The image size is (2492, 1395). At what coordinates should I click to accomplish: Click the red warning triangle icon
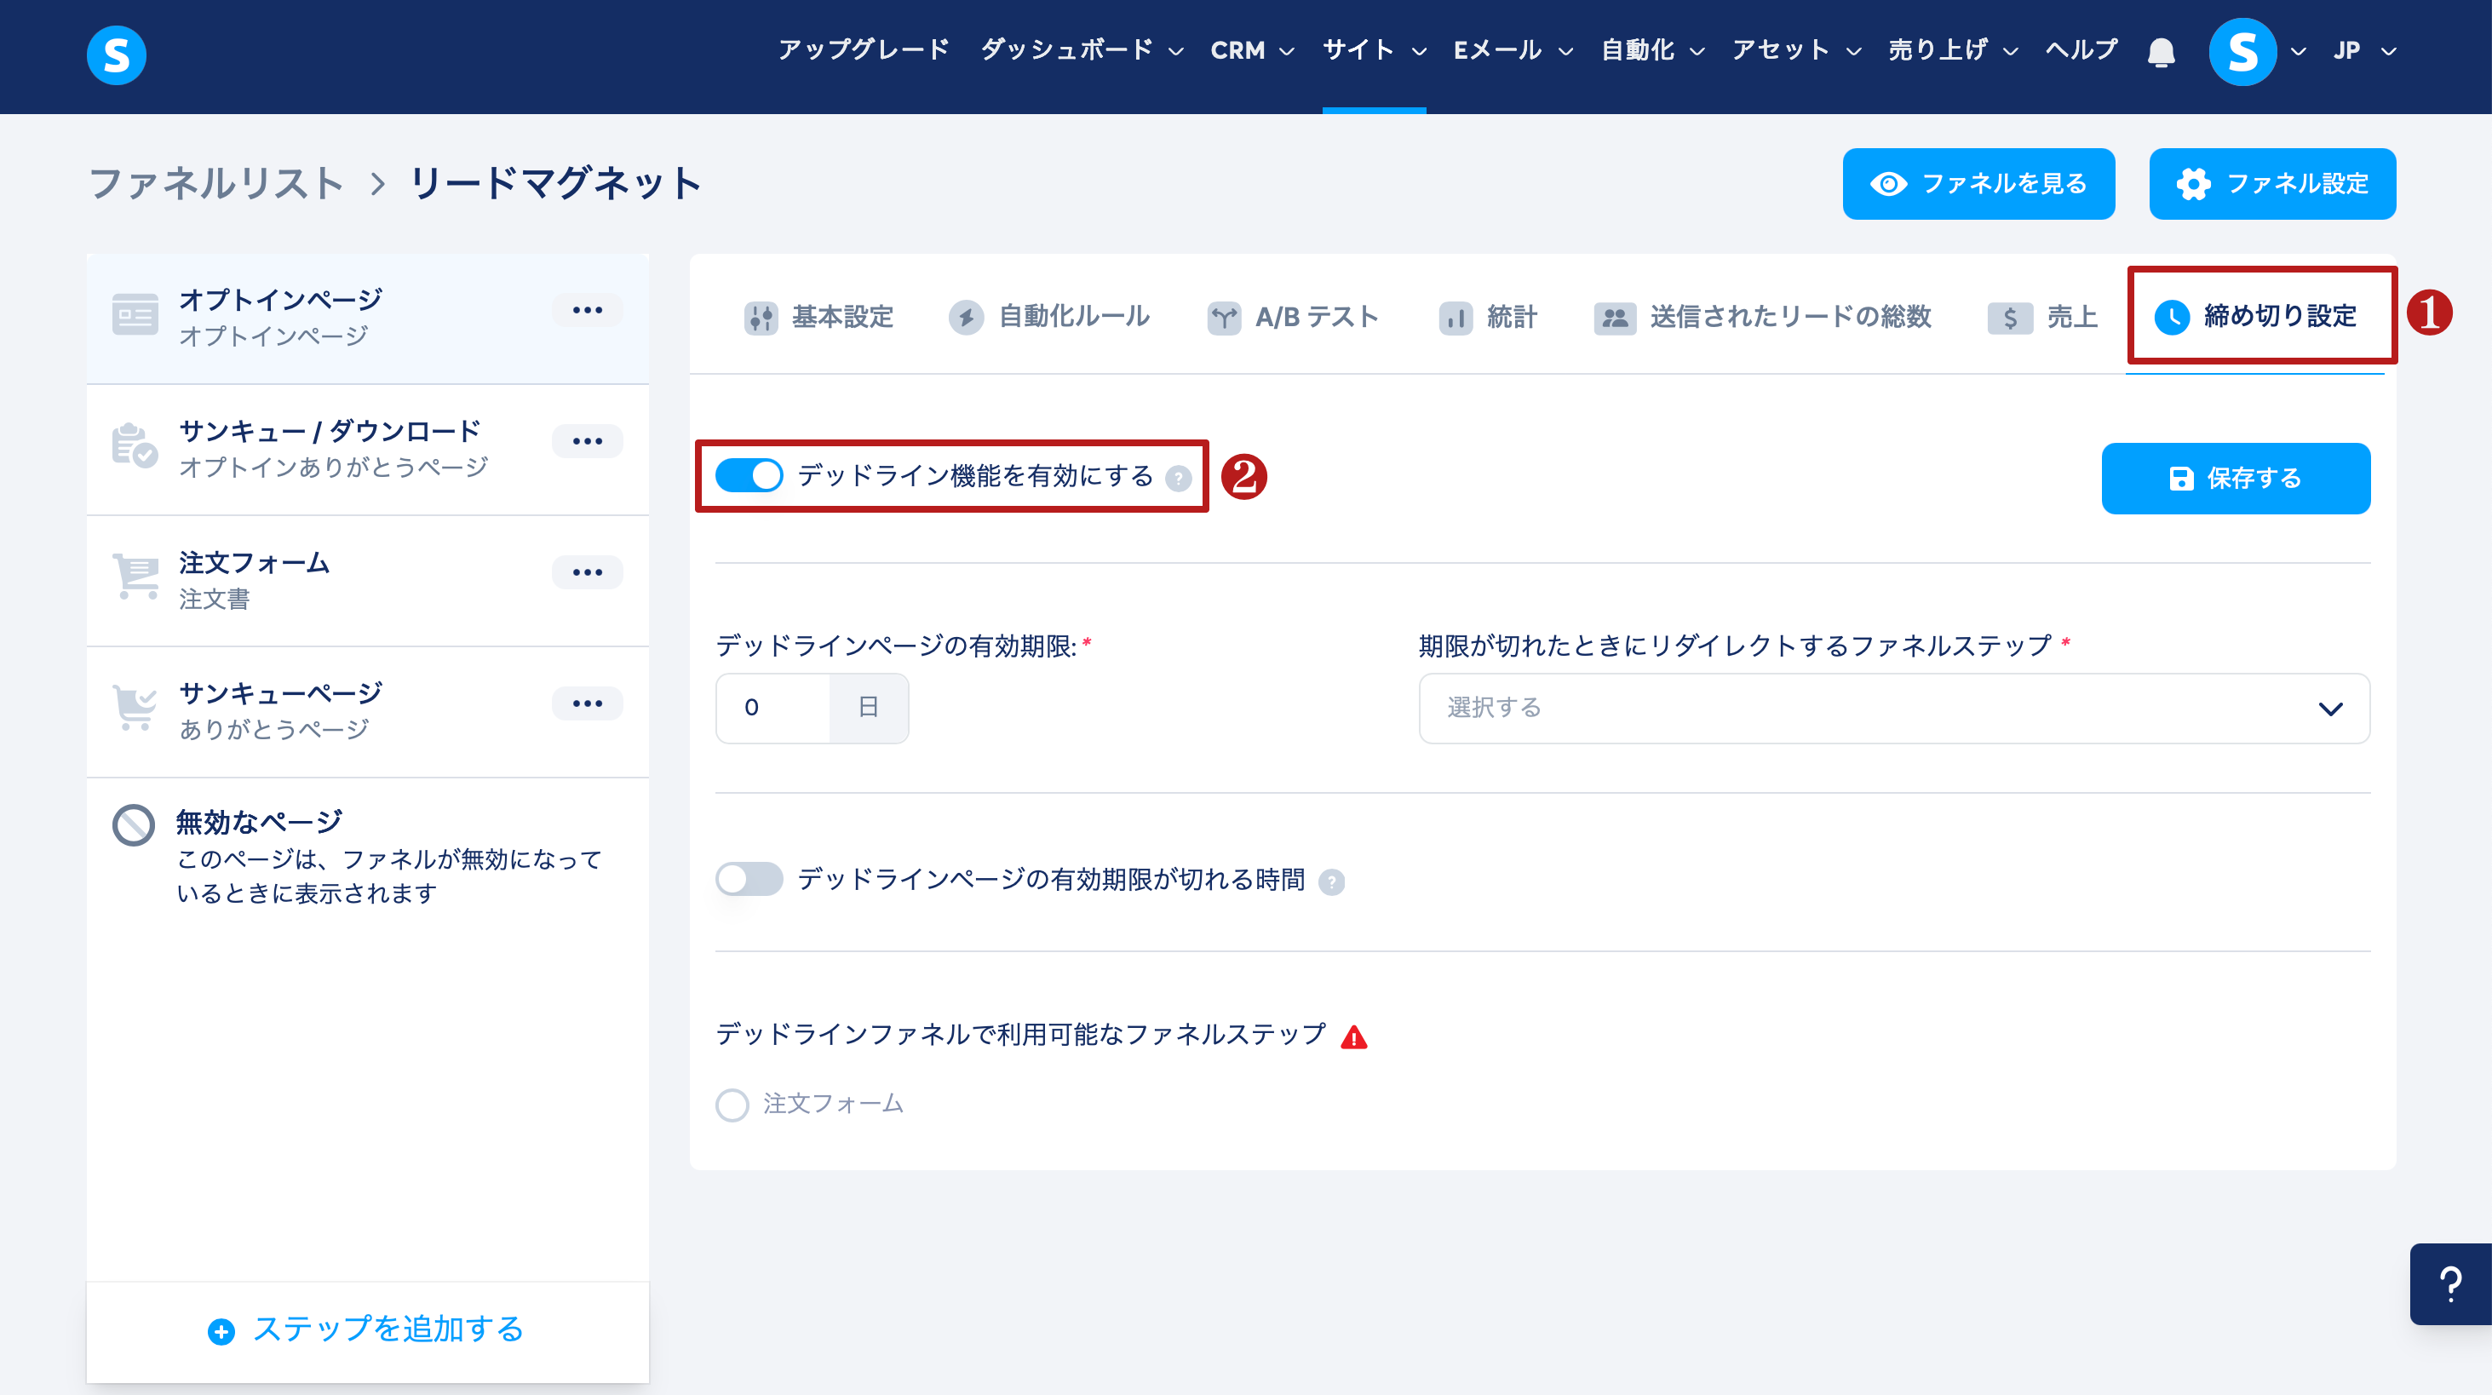pos(1353,1037)
